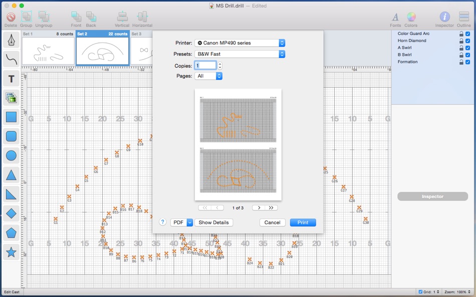
Task: Click the Group toolbar icon
Action: pyautogui.click(x=27, y=16)
